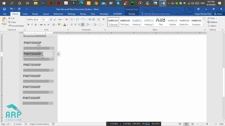Screen dimensions: 225x126
Task: Toggle superscript formatting
Action: [49, 24]
